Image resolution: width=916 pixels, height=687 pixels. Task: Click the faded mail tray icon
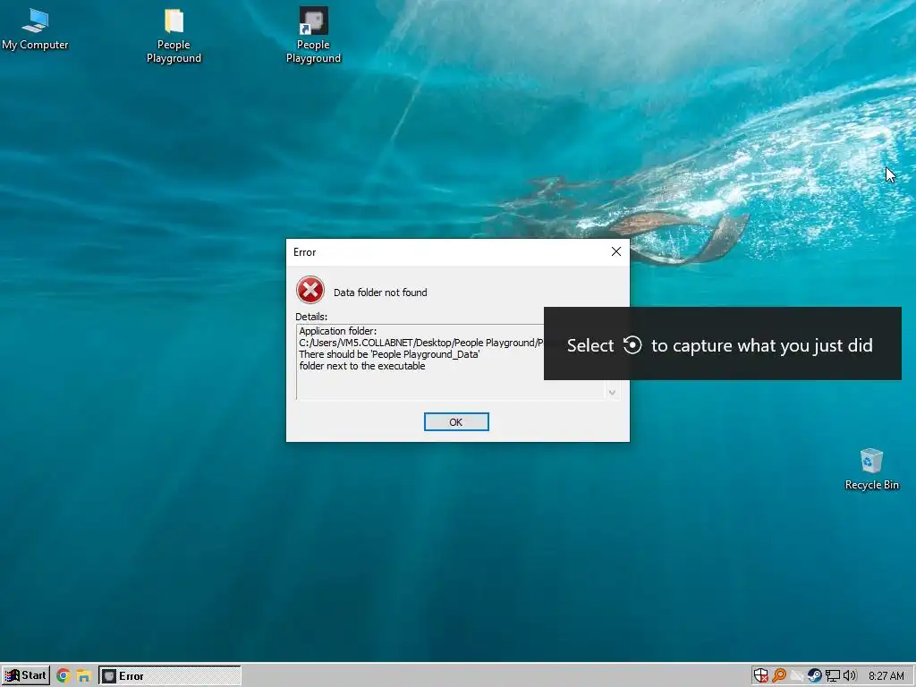[797, 676]
